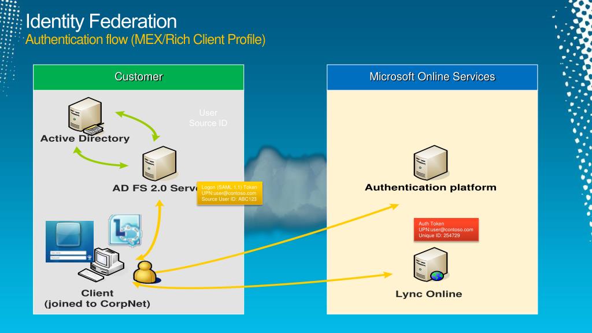Select the Lync Online server icon

pos(431,265)
